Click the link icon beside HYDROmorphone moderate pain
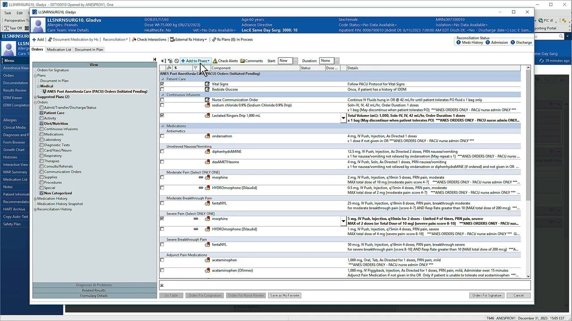The image size is (572, 321). pos(201,188)
